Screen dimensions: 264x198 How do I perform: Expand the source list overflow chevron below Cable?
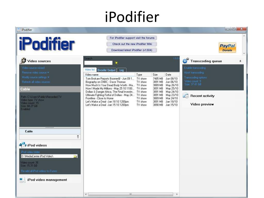point(78,137)
